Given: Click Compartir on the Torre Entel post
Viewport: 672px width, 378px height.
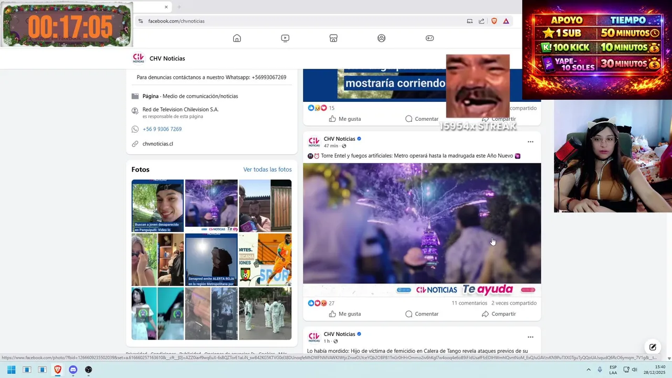Looking at the screenshot, I should (499, 314).
